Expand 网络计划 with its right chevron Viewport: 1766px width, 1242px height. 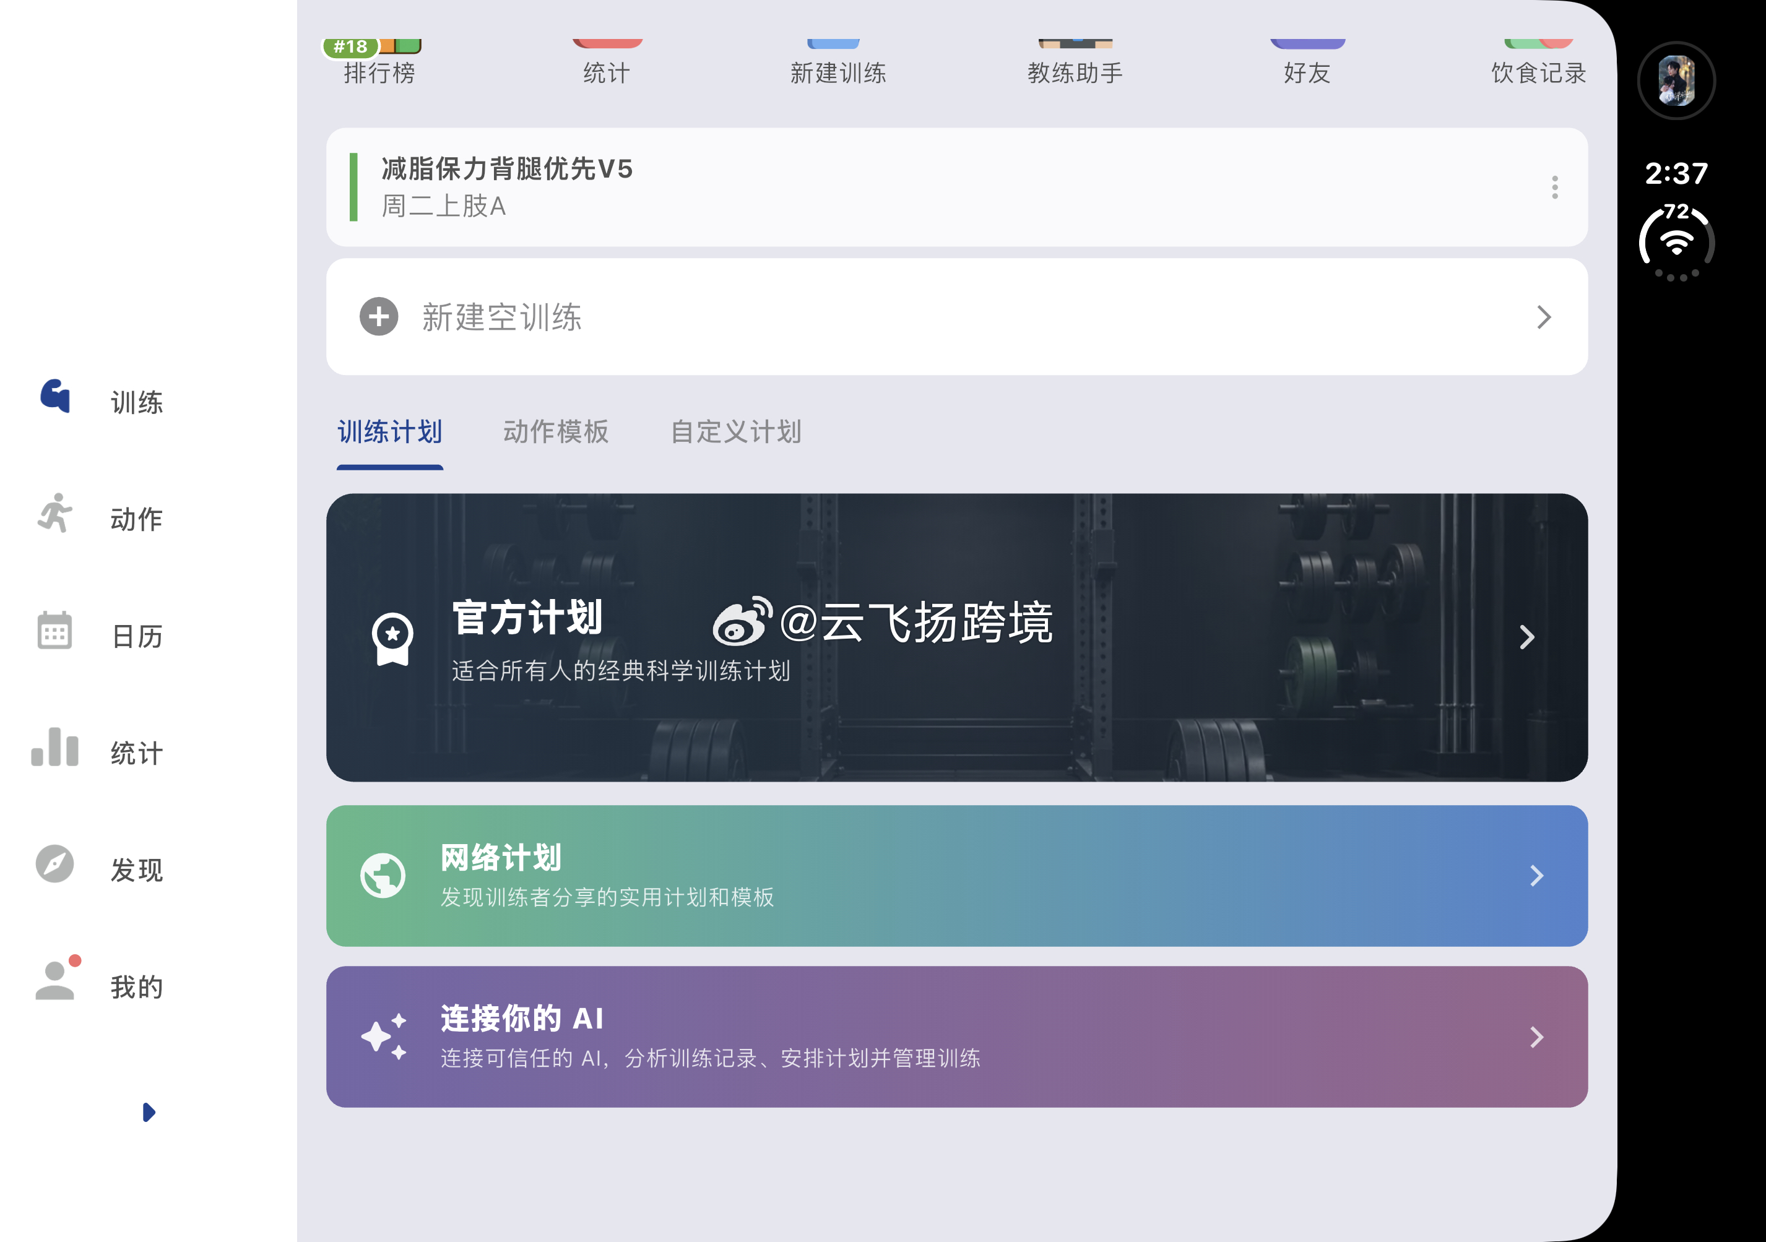coord(1537,875)
